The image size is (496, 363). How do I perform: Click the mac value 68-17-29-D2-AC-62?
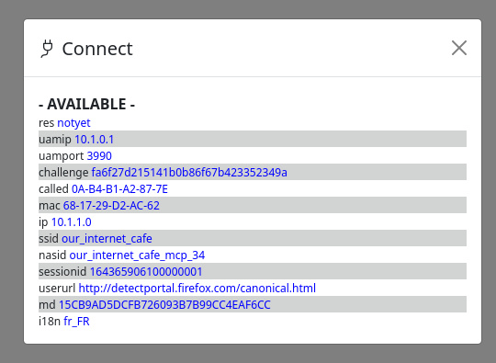[x=111, y=206]
